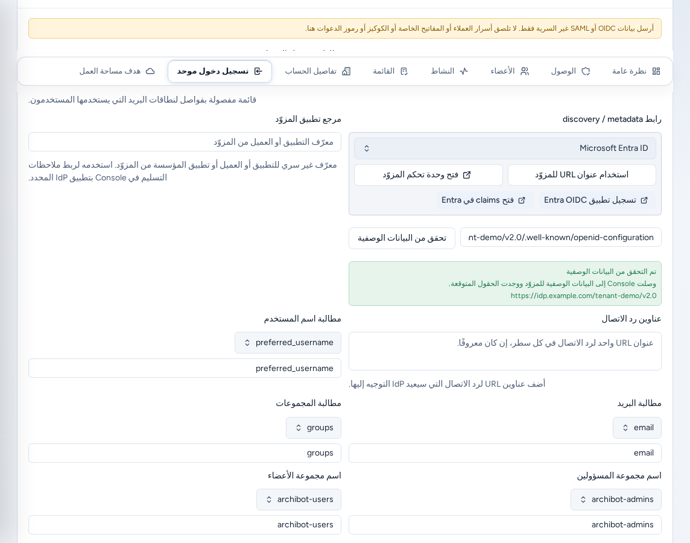Click the pulse icon beside النشاط
The width and height of the screenshot is (690, 543).
pos(464,71)
